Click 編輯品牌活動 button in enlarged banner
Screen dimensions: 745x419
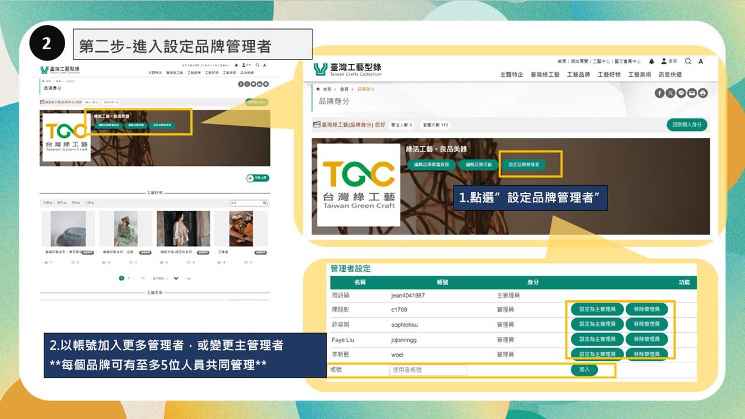coord(478,165)
